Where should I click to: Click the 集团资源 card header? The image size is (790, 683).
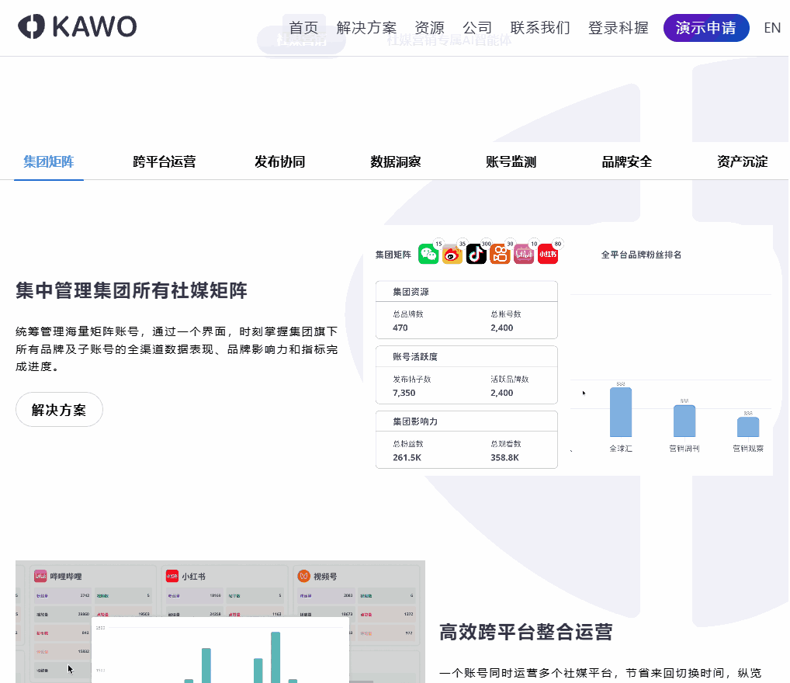tap(466, 291)
